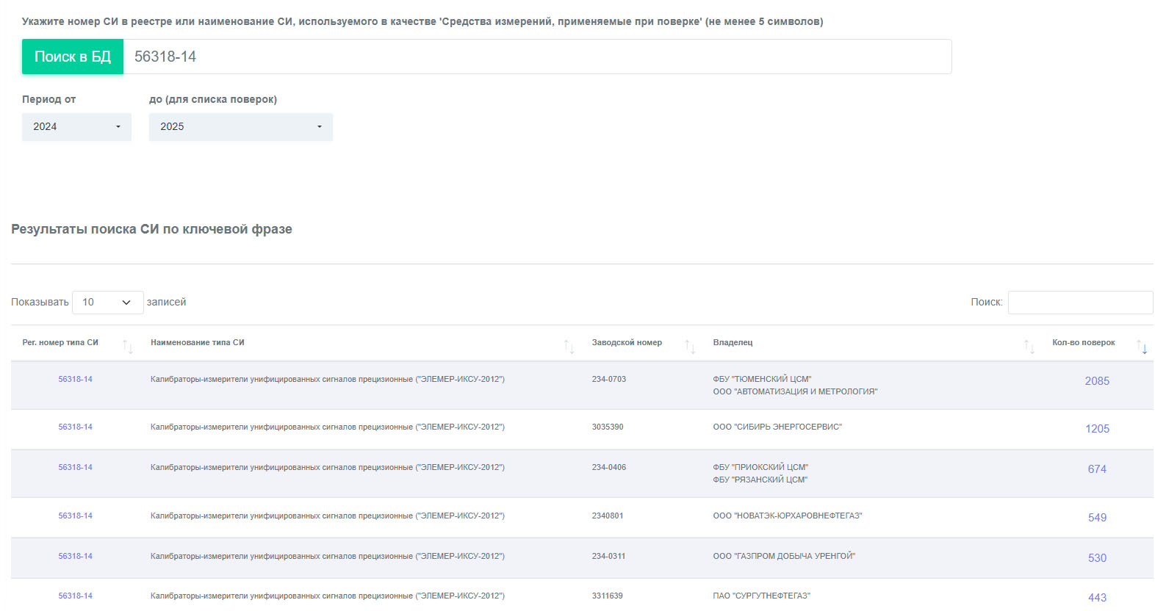This screenshot has height=611, width=1155.
Task: Open verification count 443 link
Action: pos(1097,598)
